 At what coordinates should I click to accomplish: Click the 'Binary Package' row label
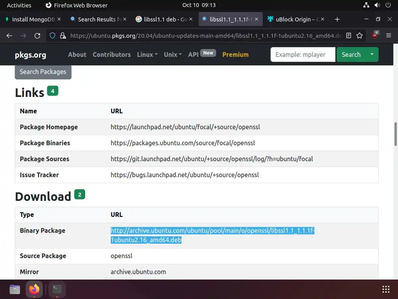tap(43, 230)
